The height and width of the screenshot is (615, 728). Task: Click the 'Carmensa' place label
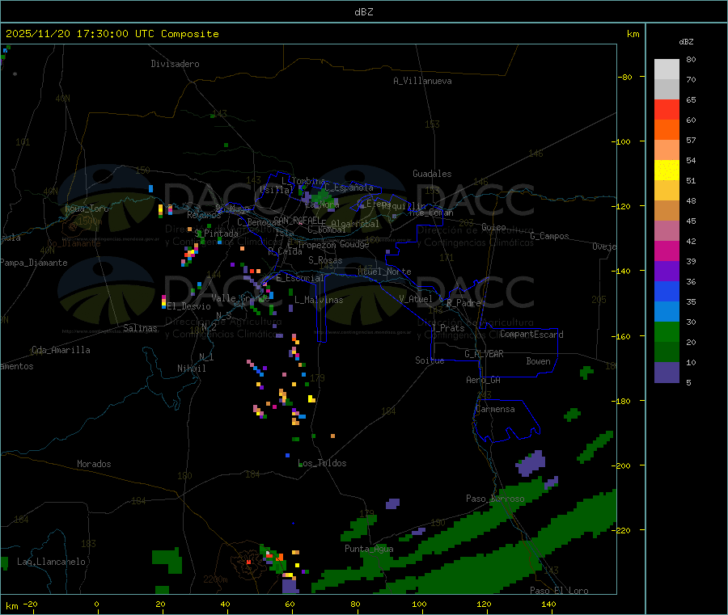pyautogui.click(x=495, y=409)
